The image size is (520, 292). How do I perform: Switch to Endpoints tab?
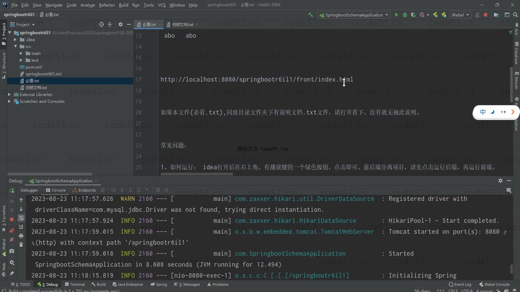84,190
